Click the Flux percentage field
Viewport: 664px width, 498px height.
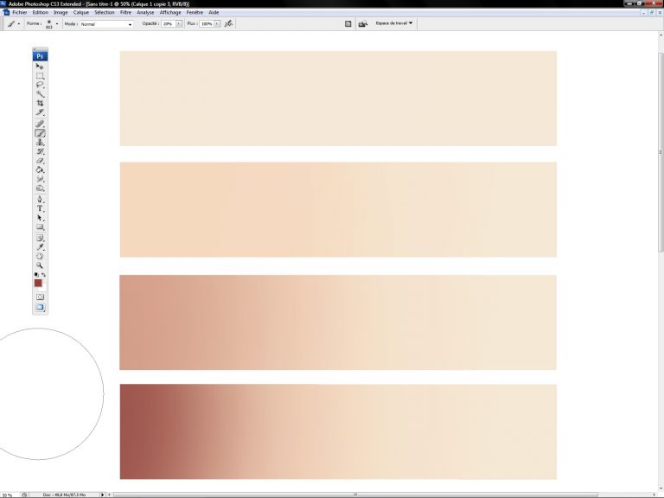207,24
